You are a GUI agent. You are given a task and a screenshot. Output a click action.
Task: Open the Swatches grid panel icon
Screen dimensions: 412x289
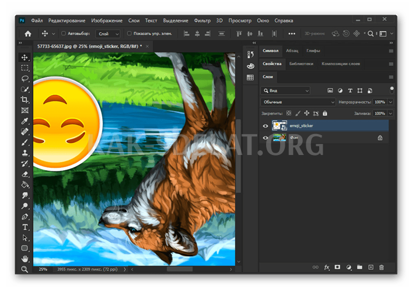(x=250, y=77)
